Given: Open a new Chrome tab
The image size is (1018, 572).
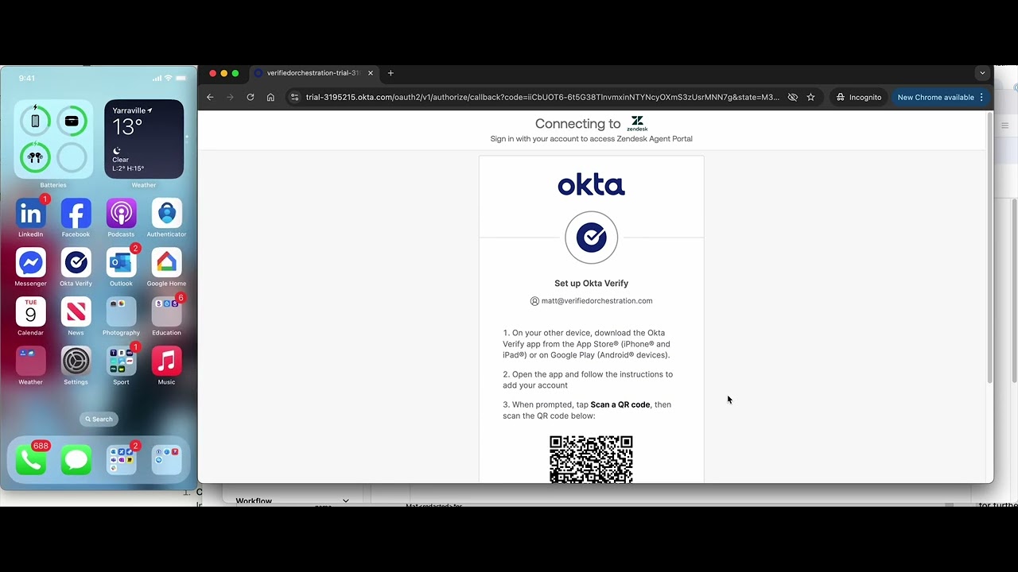Looking at the screenshot, I should point(390,73).
